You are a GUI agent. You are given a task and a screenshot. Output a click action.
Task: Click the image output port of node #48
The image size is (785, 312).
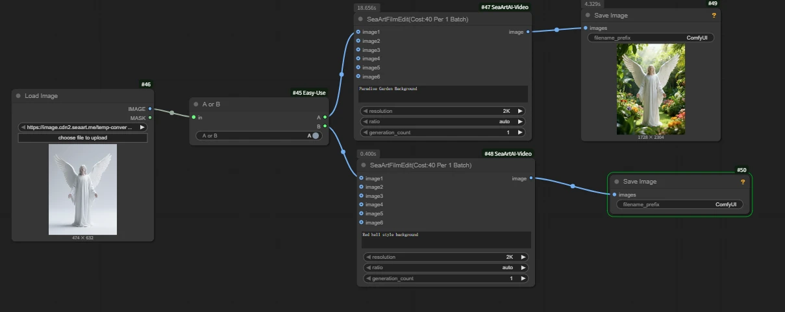(x=531, y=178)
